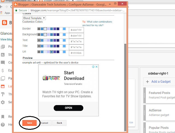Image resolution: width=175 pixels, height=133 pixels.
Task: Edit the Background hex color field
Action: coord(76,36)
